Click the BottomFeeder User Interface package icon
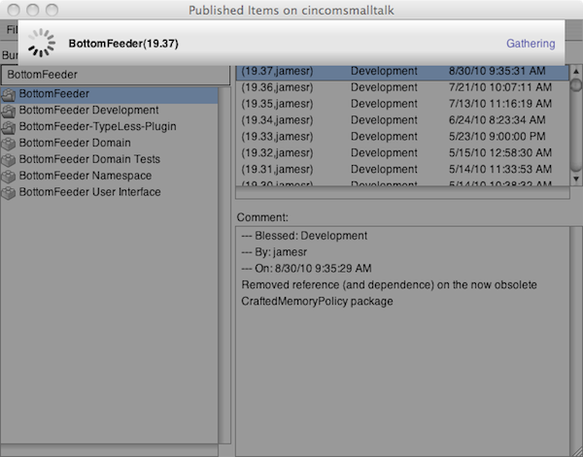 coord(9,193)
